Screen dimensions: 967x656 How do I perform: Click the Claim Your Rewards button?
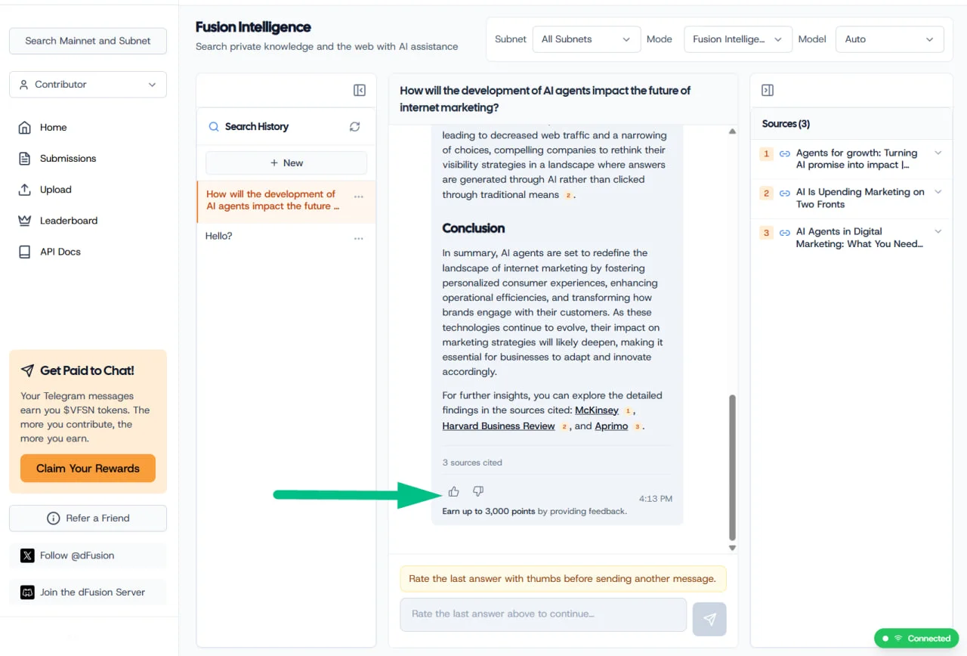88,469
